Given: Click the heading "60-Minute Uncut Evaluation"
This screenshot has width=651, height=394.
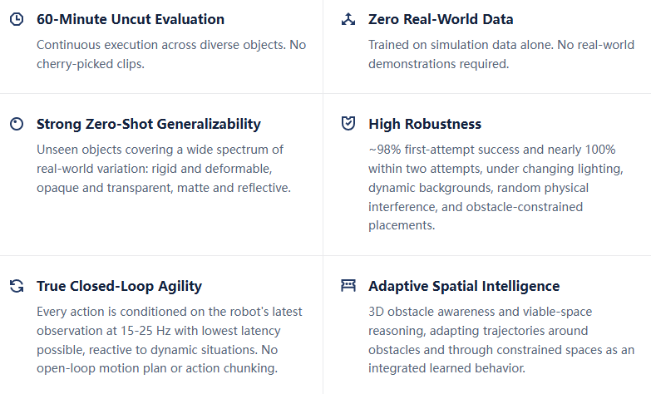Looking at the screenshot, I should point(131,19).
